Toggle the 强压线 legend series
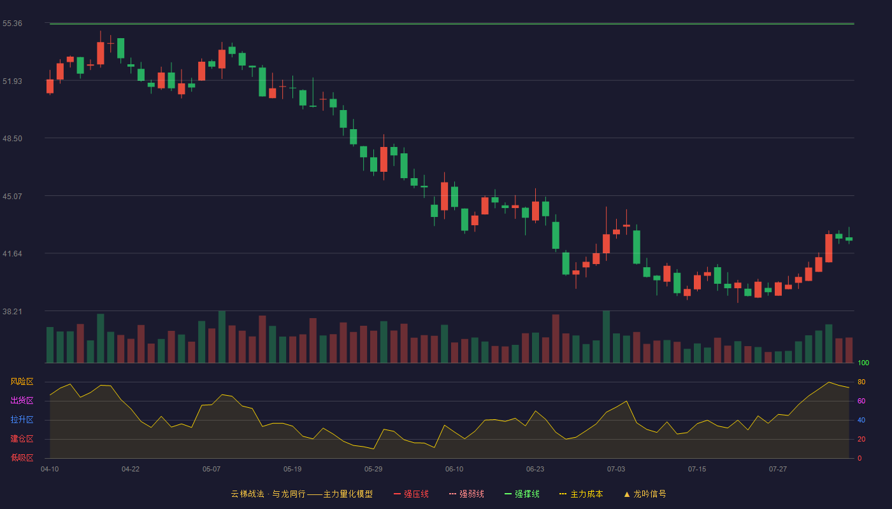Image resolution: width=892 pixels, height=509 pixels. 411,494
